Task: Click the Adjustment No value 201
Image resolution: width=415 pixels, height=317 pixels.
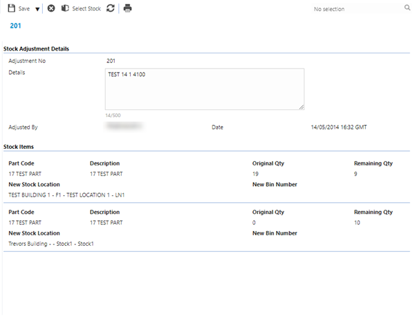Action: point(111,62)
